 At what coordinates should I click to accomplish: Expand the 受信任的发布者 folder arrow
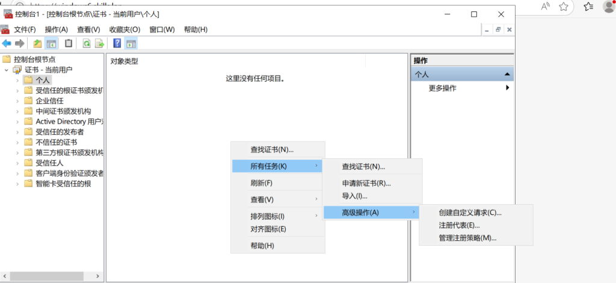[x=17, y=132]
